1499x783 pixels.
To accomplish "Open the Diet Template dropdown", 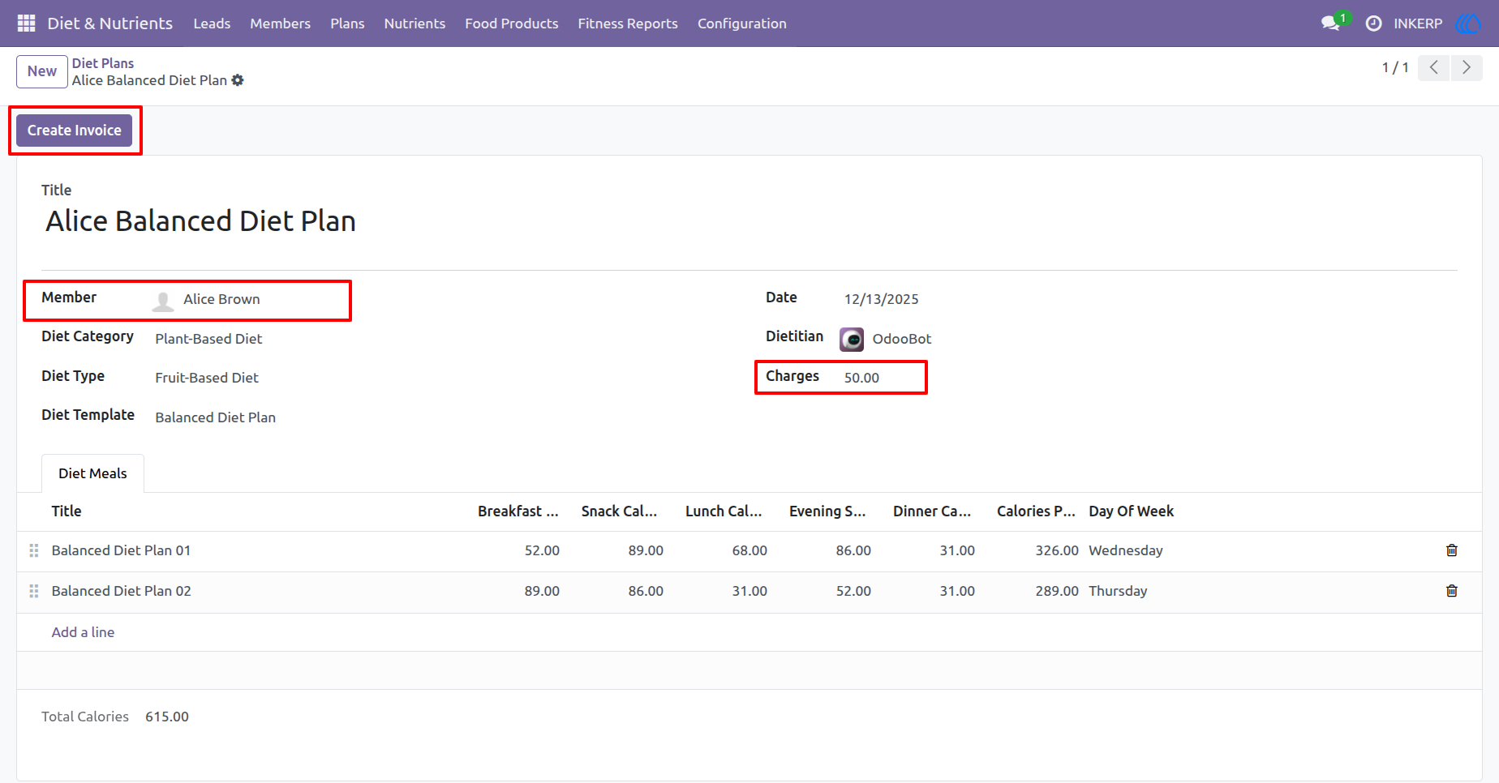I will click(x=216, y=417).
